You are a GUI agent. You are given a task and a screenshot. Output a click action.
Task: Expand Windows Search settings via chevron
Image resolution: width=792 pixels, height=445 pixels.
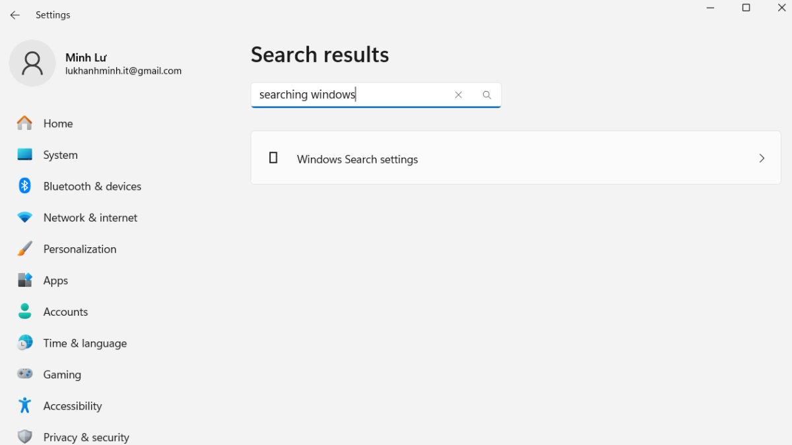click(762, 158)
